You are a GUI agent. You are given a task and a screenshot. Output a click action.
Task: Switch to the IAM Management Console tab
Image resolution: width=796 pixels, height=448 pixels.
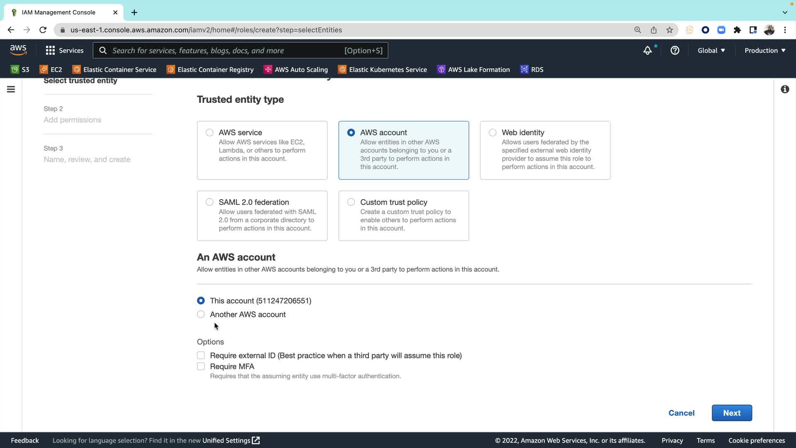58,12
